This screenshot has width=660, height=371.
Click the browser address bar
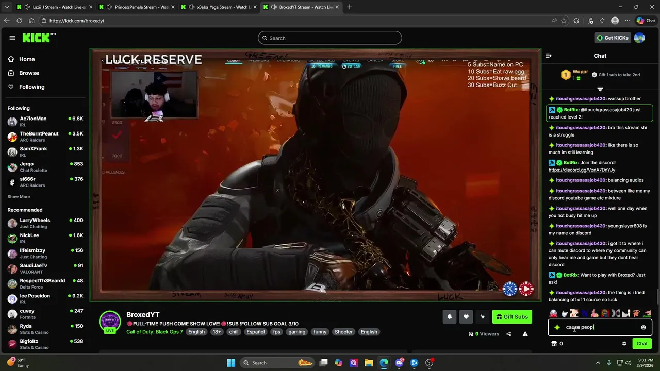click(x=294, y=21)
